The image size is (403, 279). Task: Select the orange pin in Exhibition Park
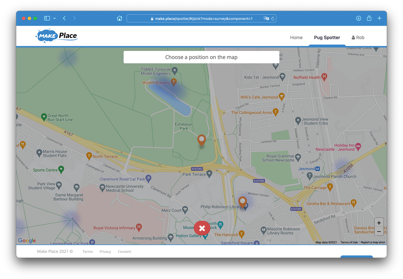(x=201, y=140)
